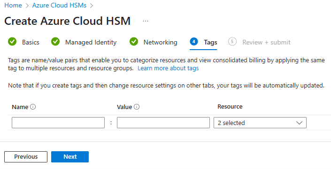The image size is (331, 169).
Task: Navigate to Home breadcrumb link
Action: [13, 5]
